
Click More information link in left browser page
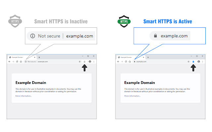(x=24, y=96)
